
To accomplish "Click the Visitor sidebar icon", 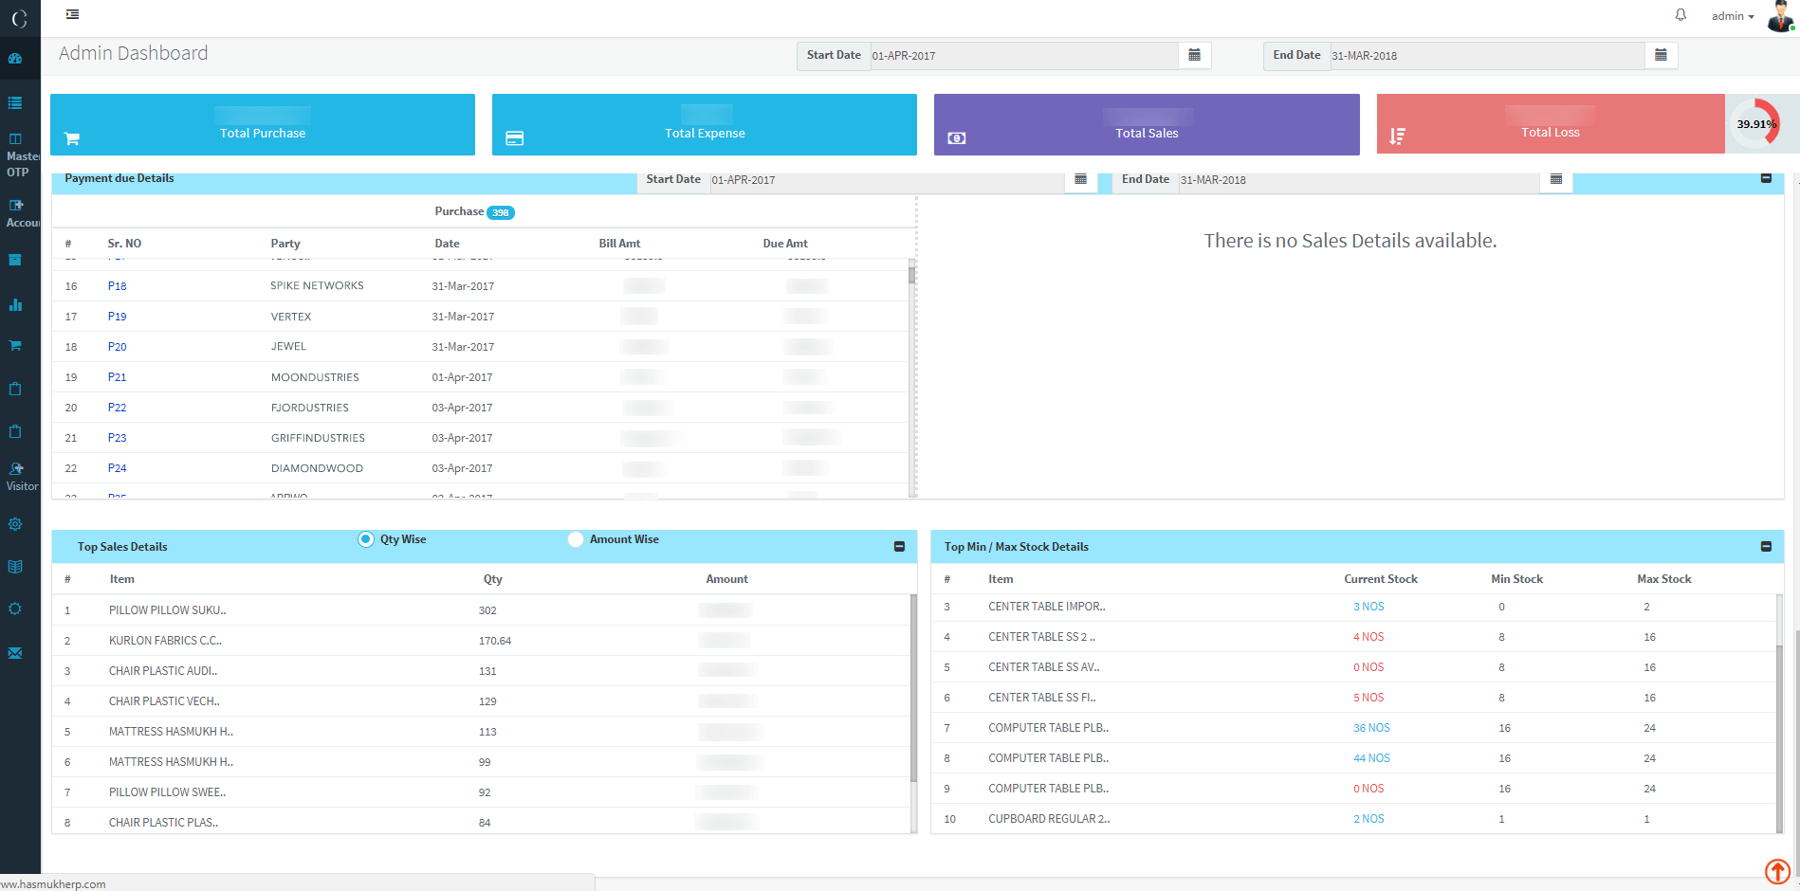I will (20, 477).
